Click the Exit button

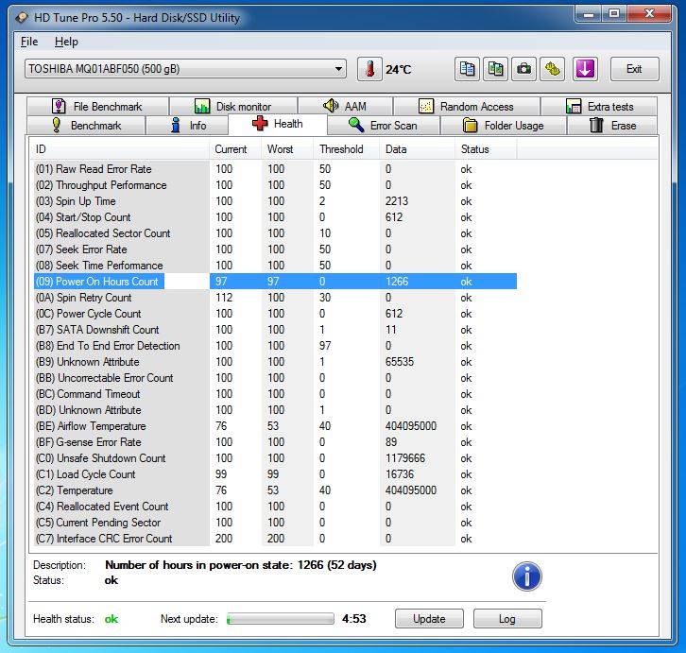(634, 69)
